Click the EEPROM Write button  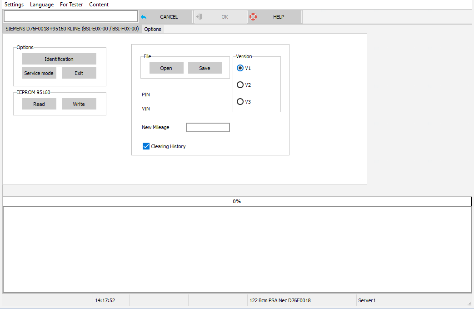tap(79, 104)
